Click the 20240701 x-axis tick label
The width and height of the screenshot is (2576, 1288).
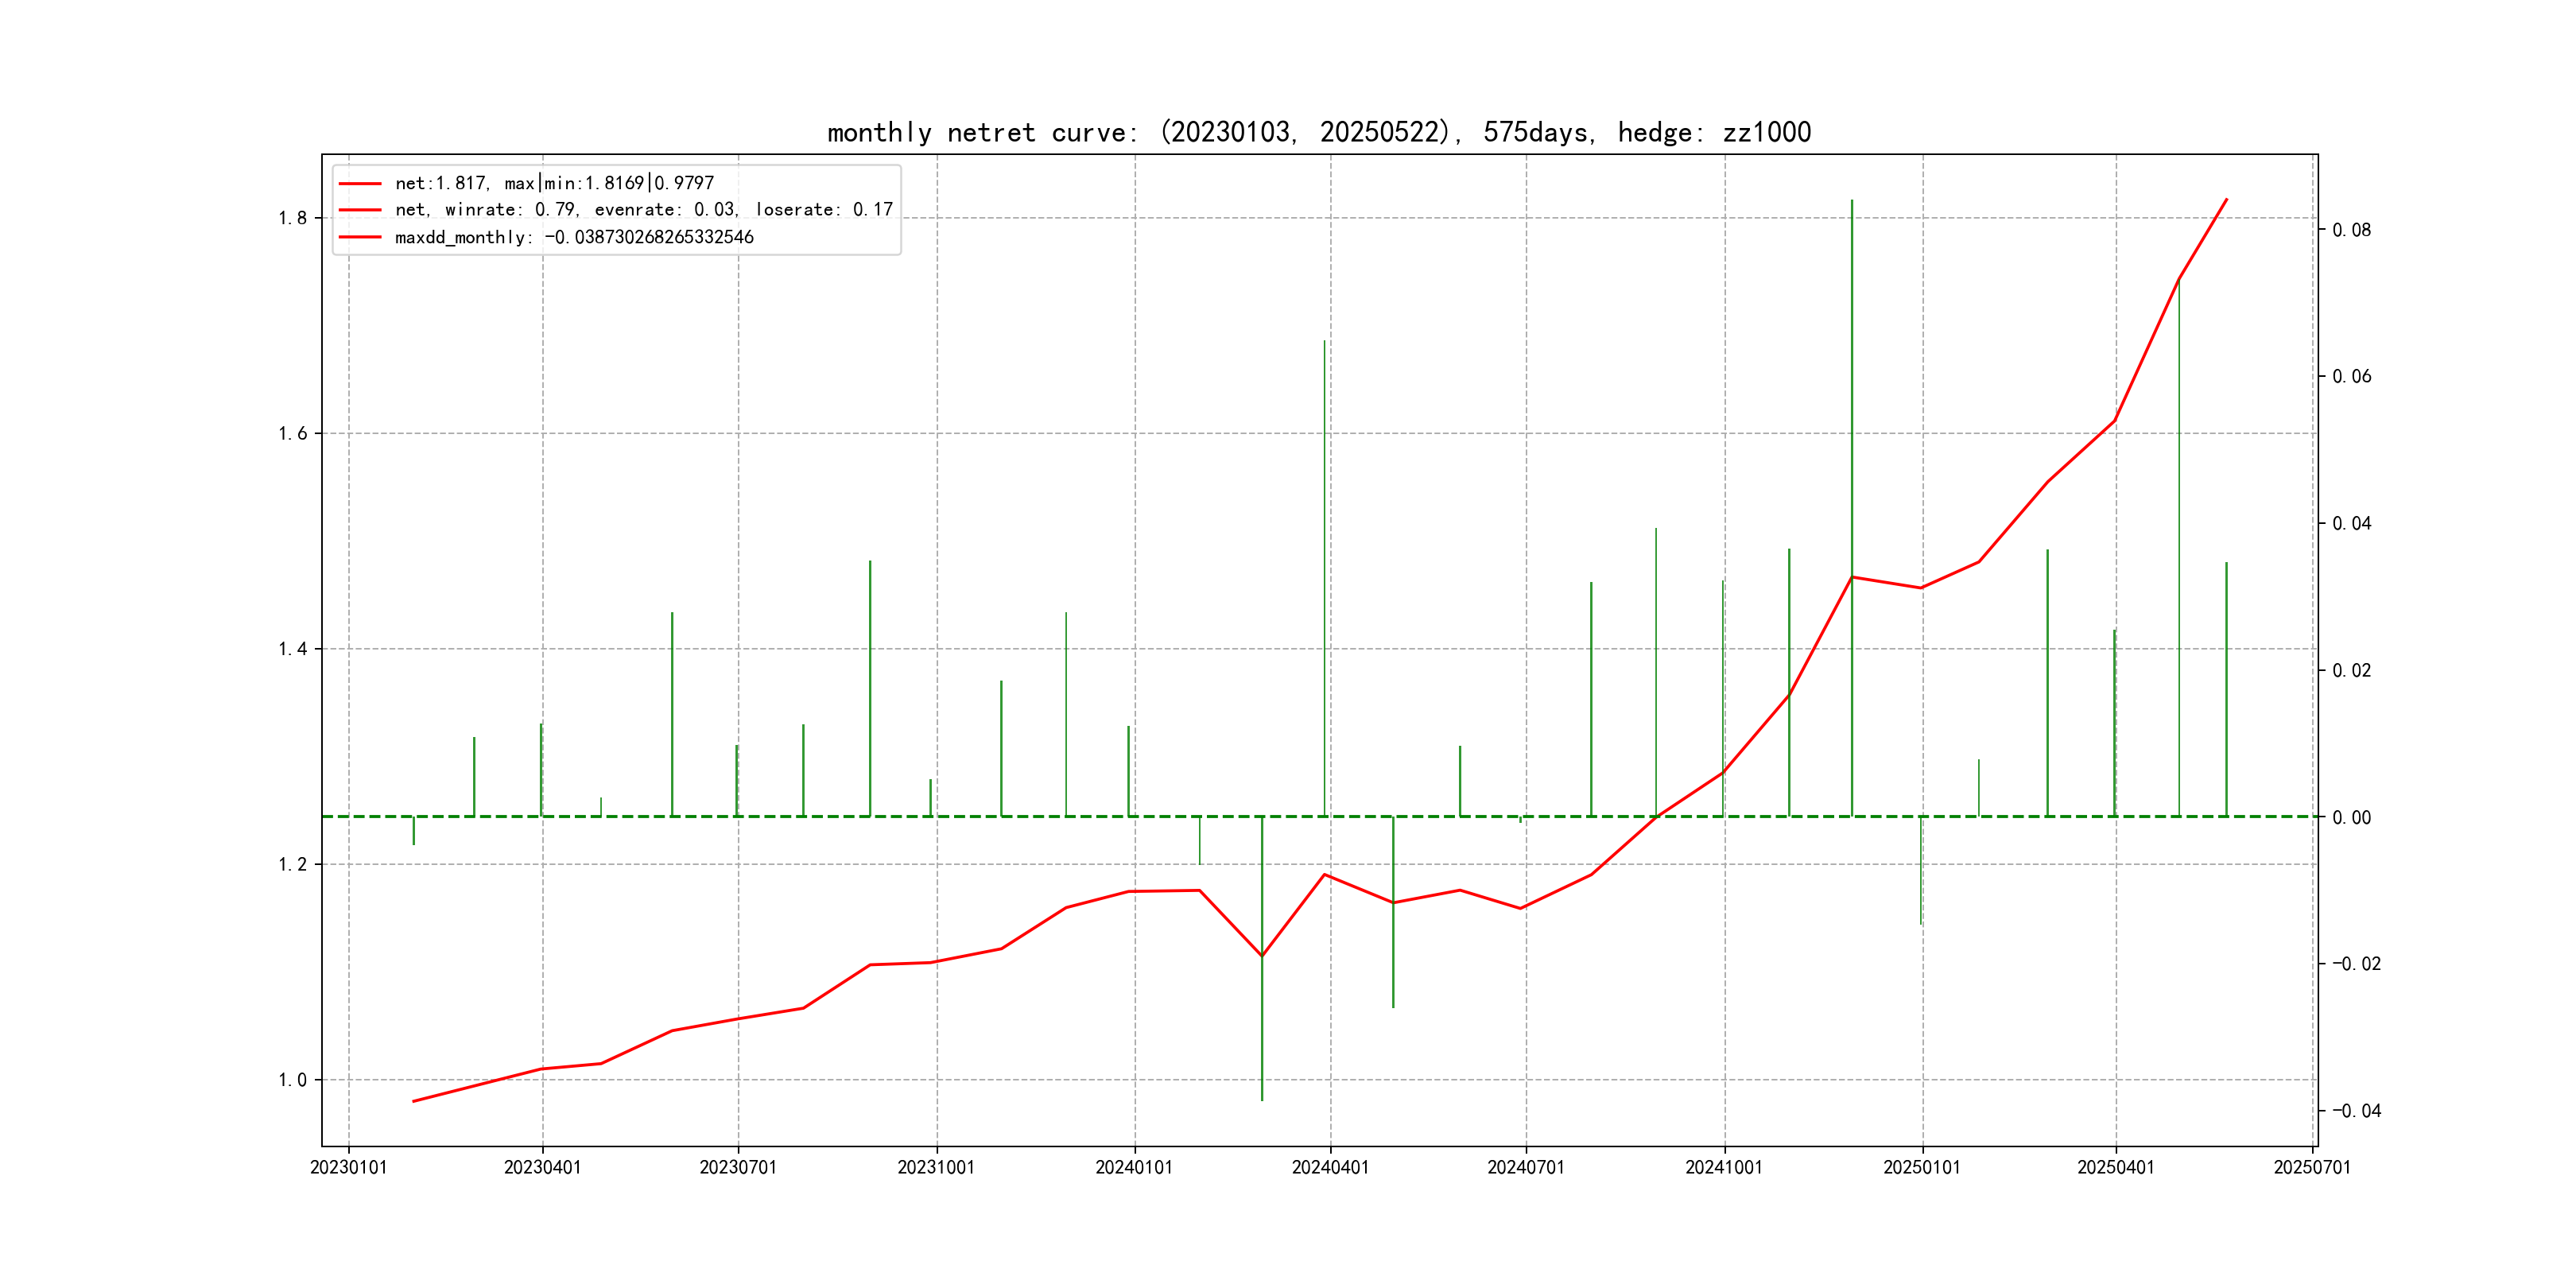point(1526,1167)
